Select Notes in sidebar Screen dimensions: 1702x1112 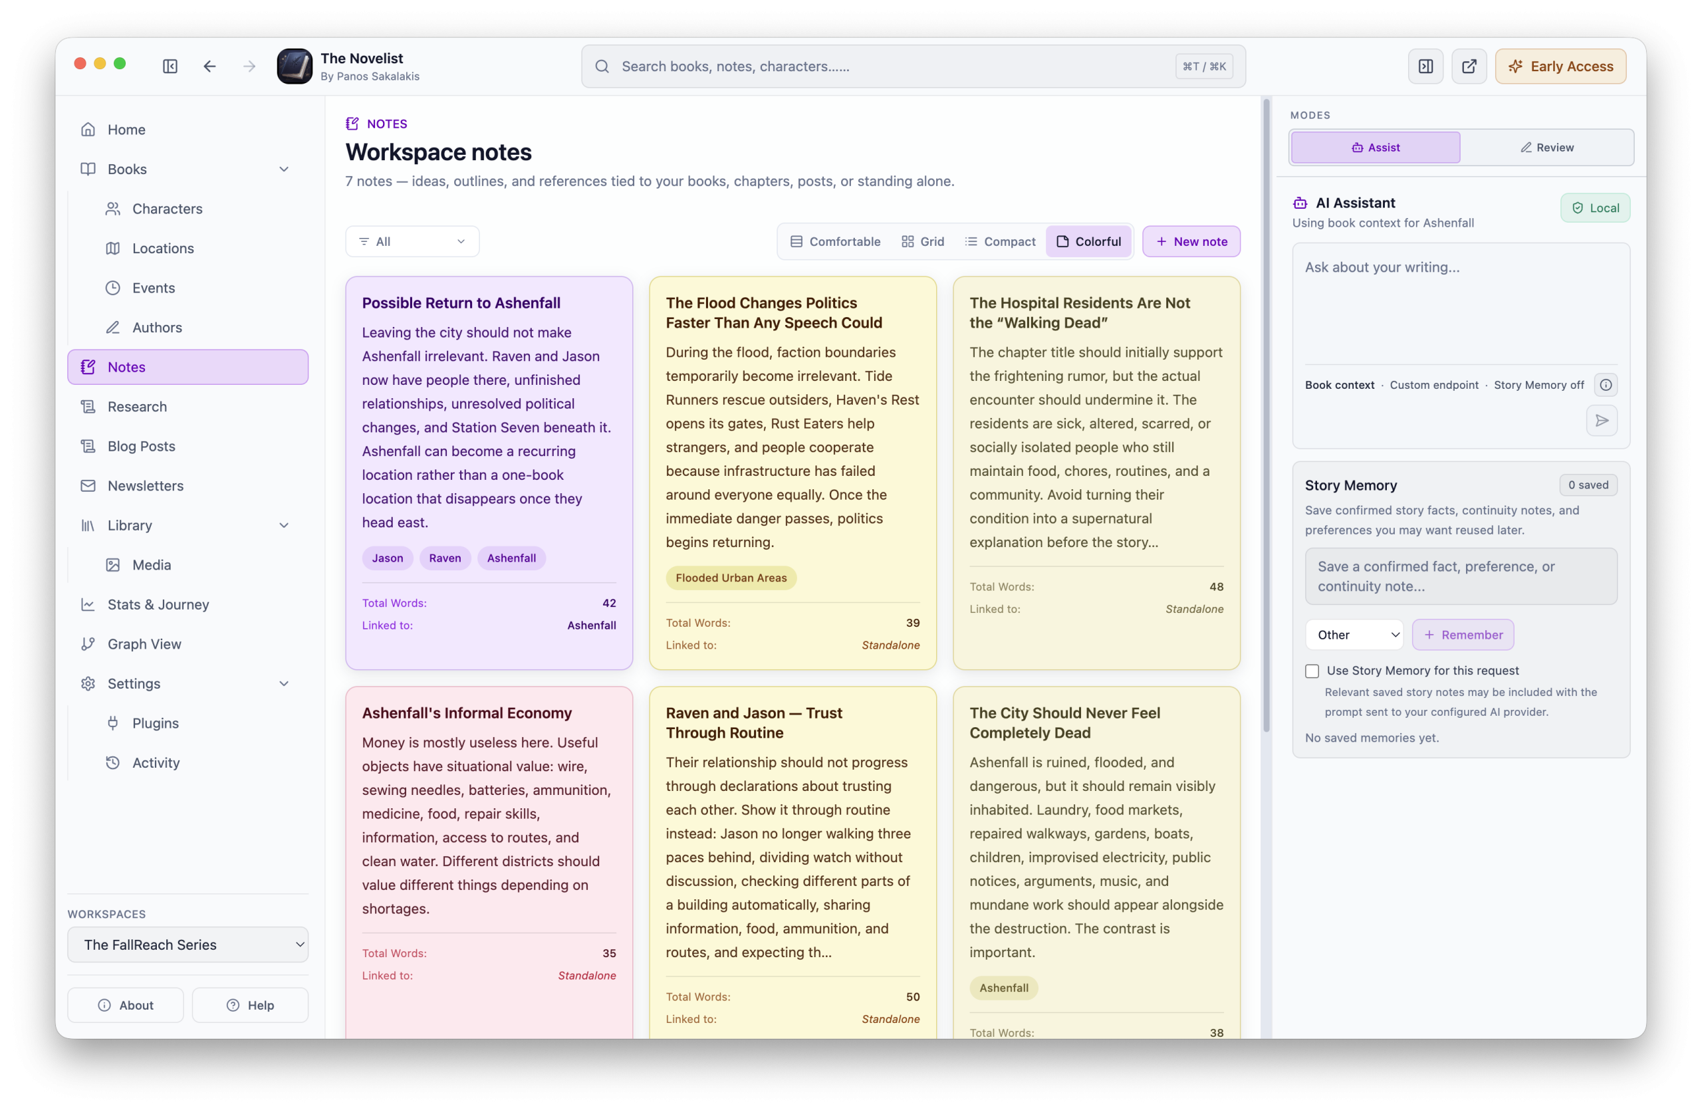pos(188,367)
